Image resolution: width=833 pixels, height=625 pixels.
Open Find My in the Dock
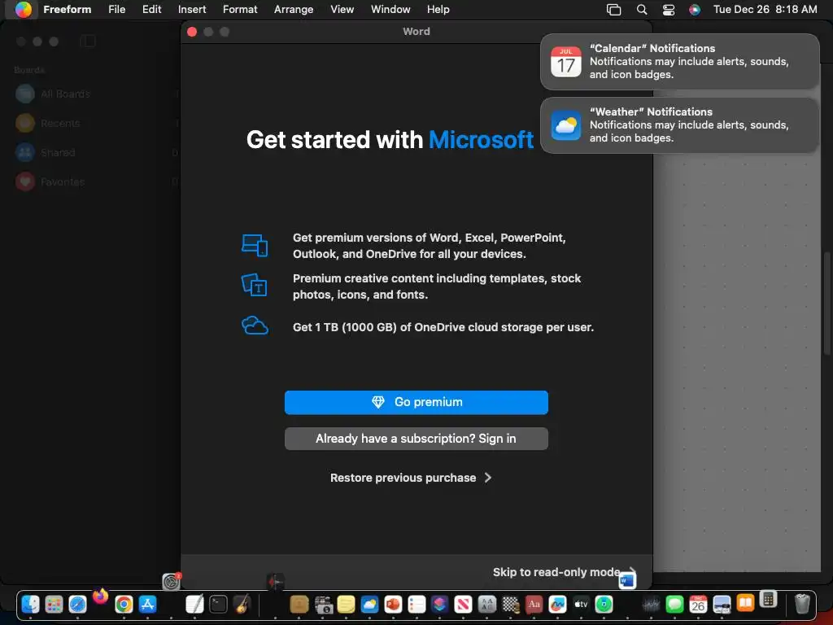(x=604, y=605)
